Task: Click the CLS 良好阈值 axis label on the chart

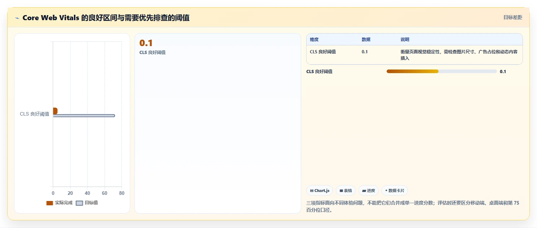Action: click(34, 114)
